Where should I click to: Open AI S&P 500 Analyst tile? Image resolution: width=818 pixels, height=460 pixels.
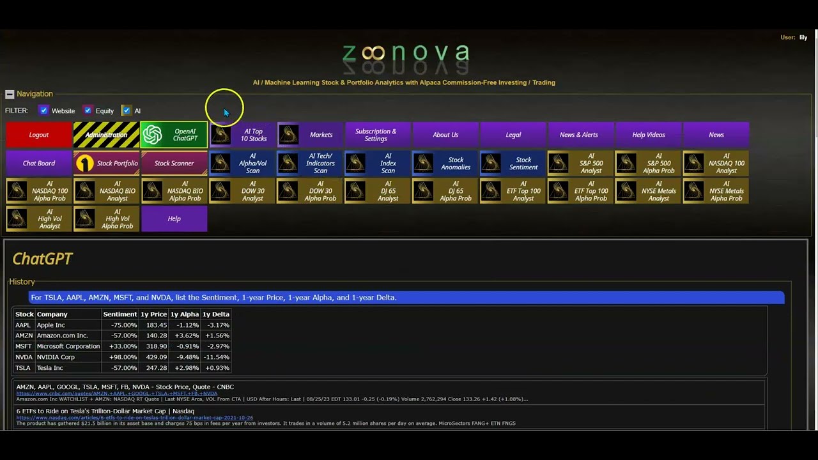point(581,163)
